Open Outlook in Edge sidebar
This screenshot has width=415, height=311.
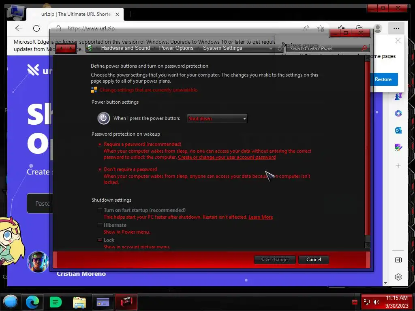pos(398,130)
